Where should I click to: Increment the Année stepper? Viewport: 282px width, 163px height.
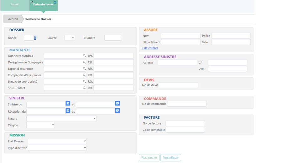35,37
